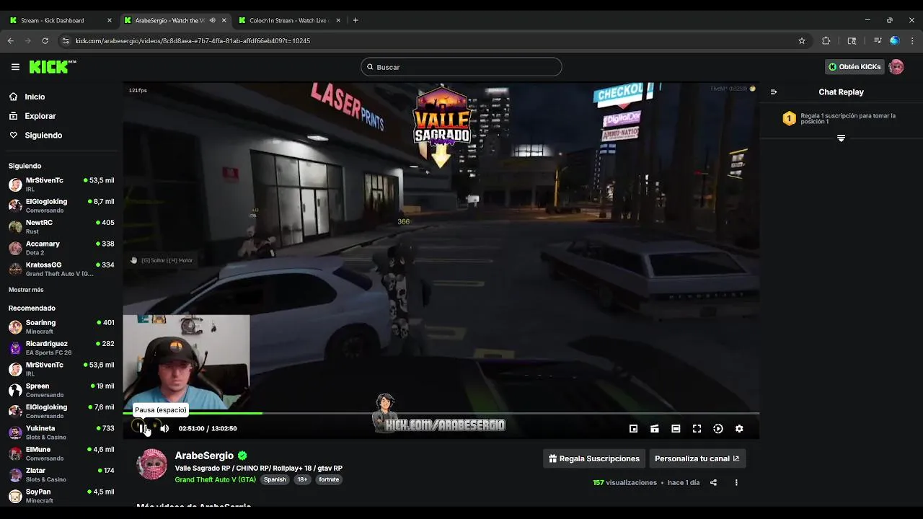Image resolution: width=923 pixels, height=519 pixels.
Task: Toggle picture-in-picture mode in player
Action: 633,428
